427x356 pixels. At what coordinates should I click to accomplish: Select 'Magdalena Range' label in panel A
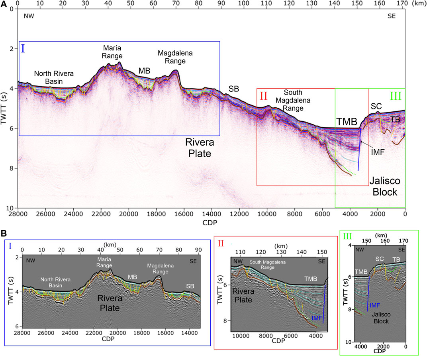pyautogui.click(x=175, y=57)
